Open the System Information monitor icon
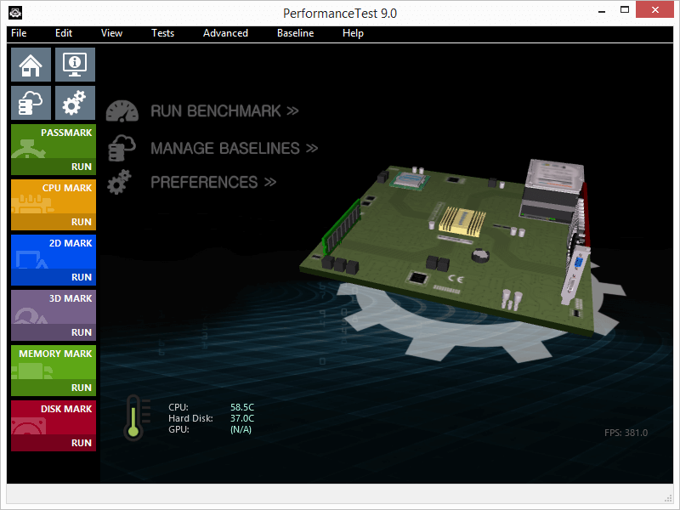The height and width of the screenshot is (510, 680). coord(75,65)
